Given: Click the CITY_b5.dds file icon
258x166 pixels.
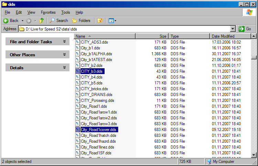Looking at the screenshot, I should pos(78,83).
